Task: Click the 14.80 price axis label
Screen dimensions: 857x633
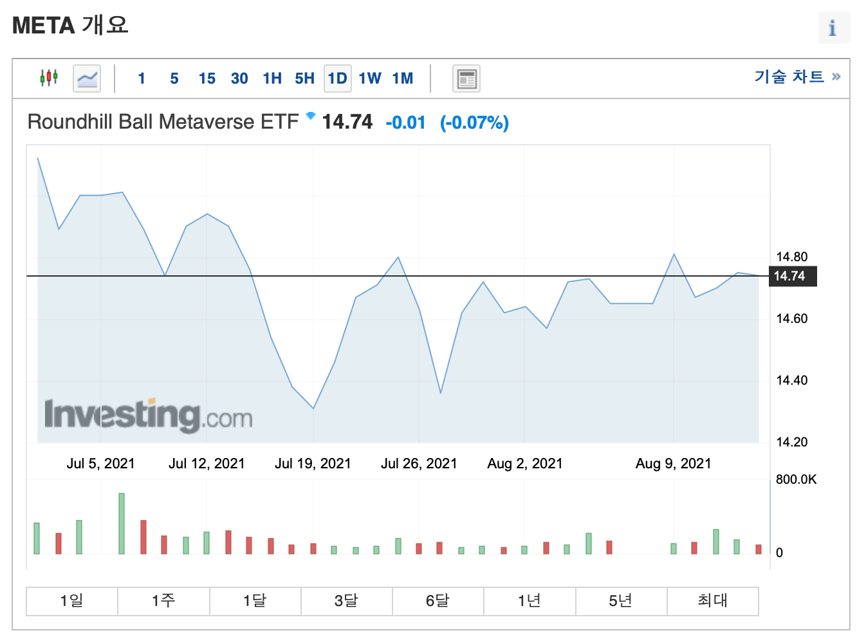Action: point(792,257)
